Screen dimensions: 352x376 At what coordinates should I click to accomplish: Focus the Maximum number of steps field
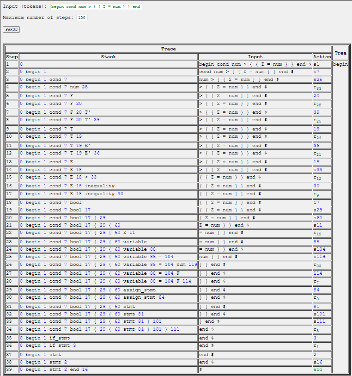pyautogui.click(x=82, y=18)
